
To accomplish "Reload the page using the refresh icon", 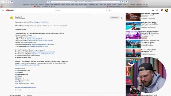I will coord(119,2).
